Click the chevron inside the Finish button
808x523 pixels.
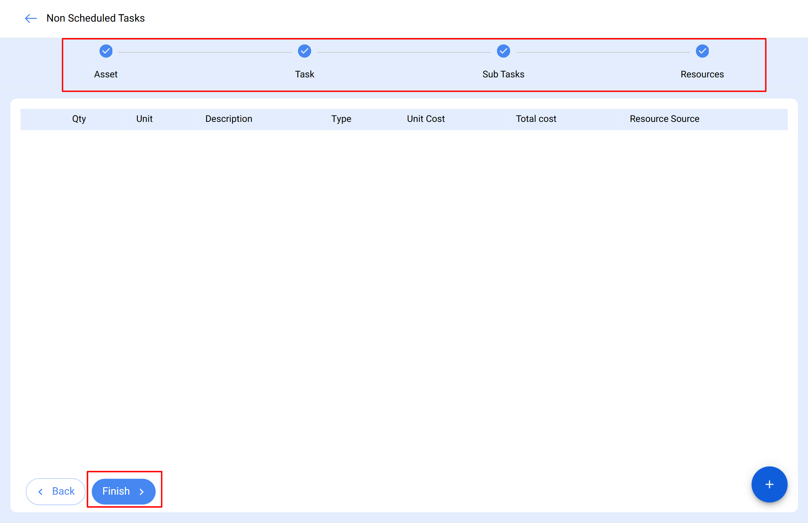142,491
